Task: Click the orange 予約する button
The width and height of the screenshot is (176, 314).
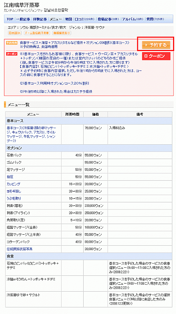Action: click(x=156, y=45)
